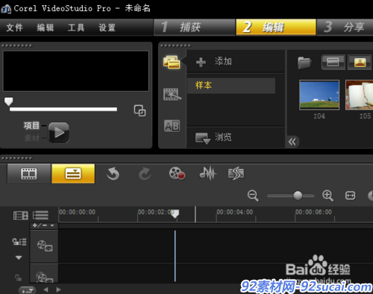Open the chapter/cue +/- dropdown
Viewport: 373px width, 294px height.
44,226
